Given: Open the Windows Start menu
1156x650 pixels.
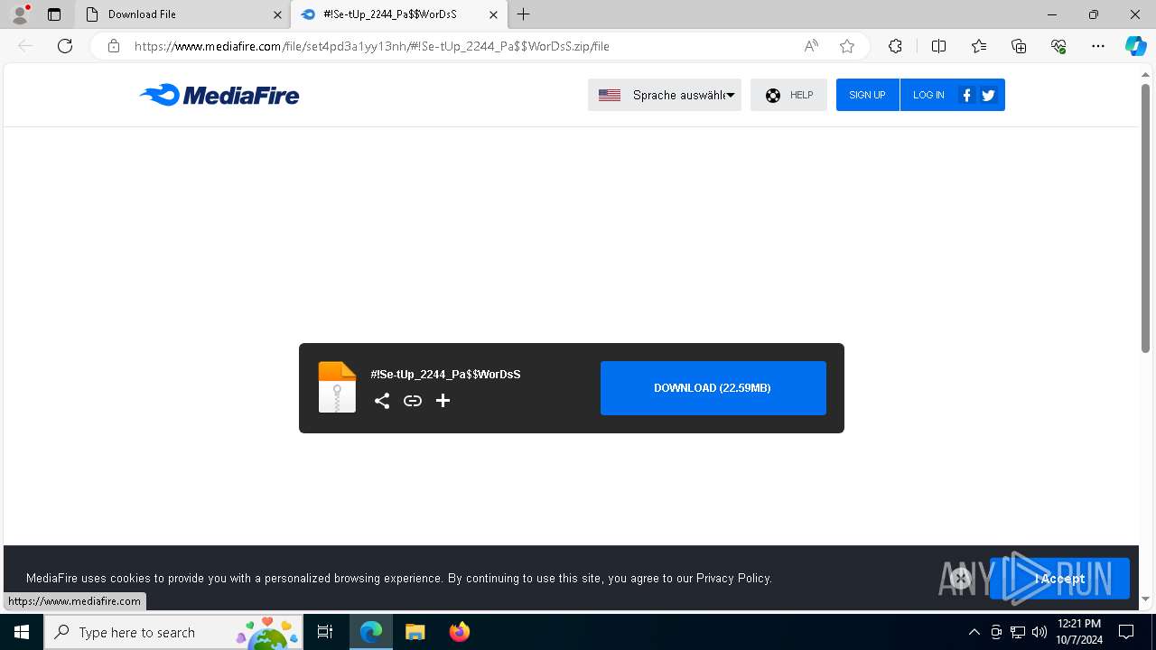Looking at the screenshot, I should coord(22,632).
